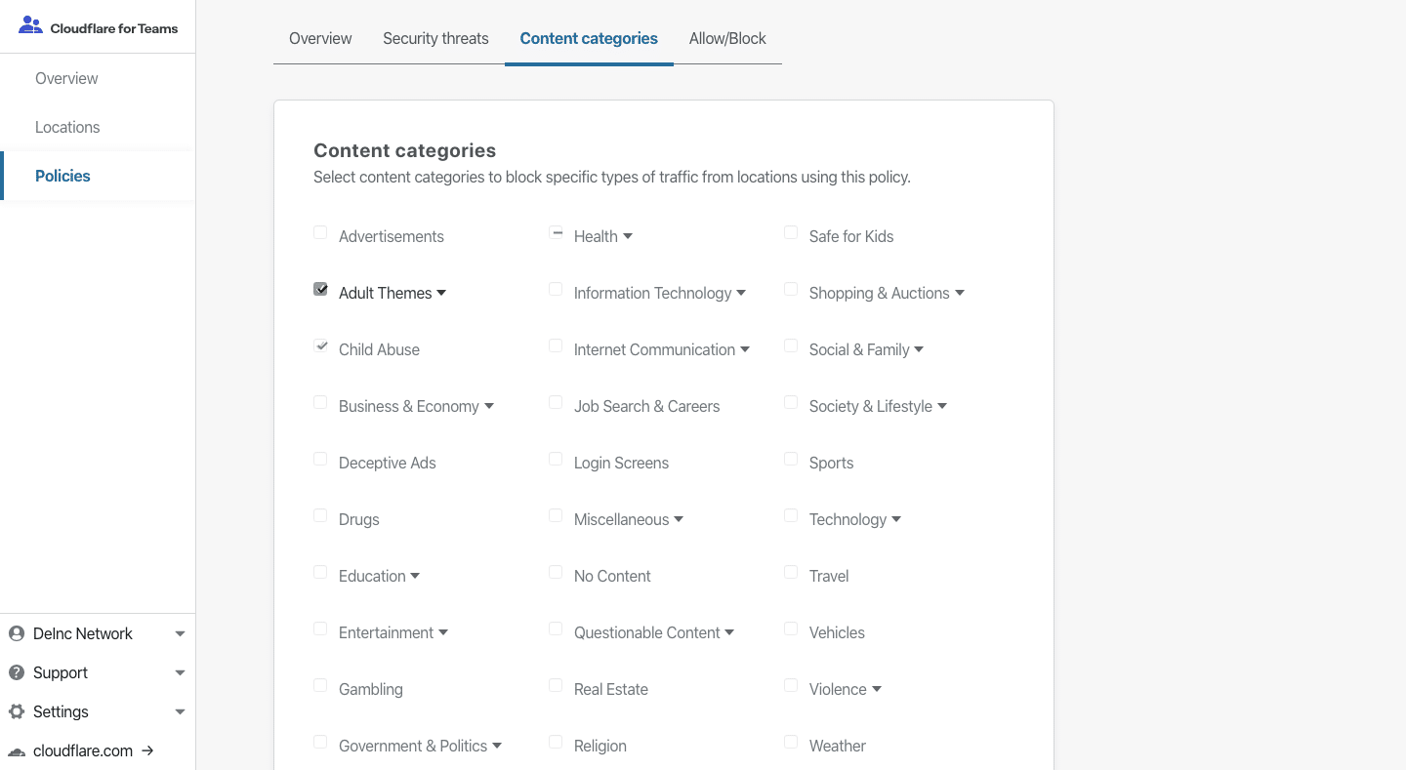
Task: Check the Login Screens checkbox
Action: pyautogui.click(x=556, y=459)
